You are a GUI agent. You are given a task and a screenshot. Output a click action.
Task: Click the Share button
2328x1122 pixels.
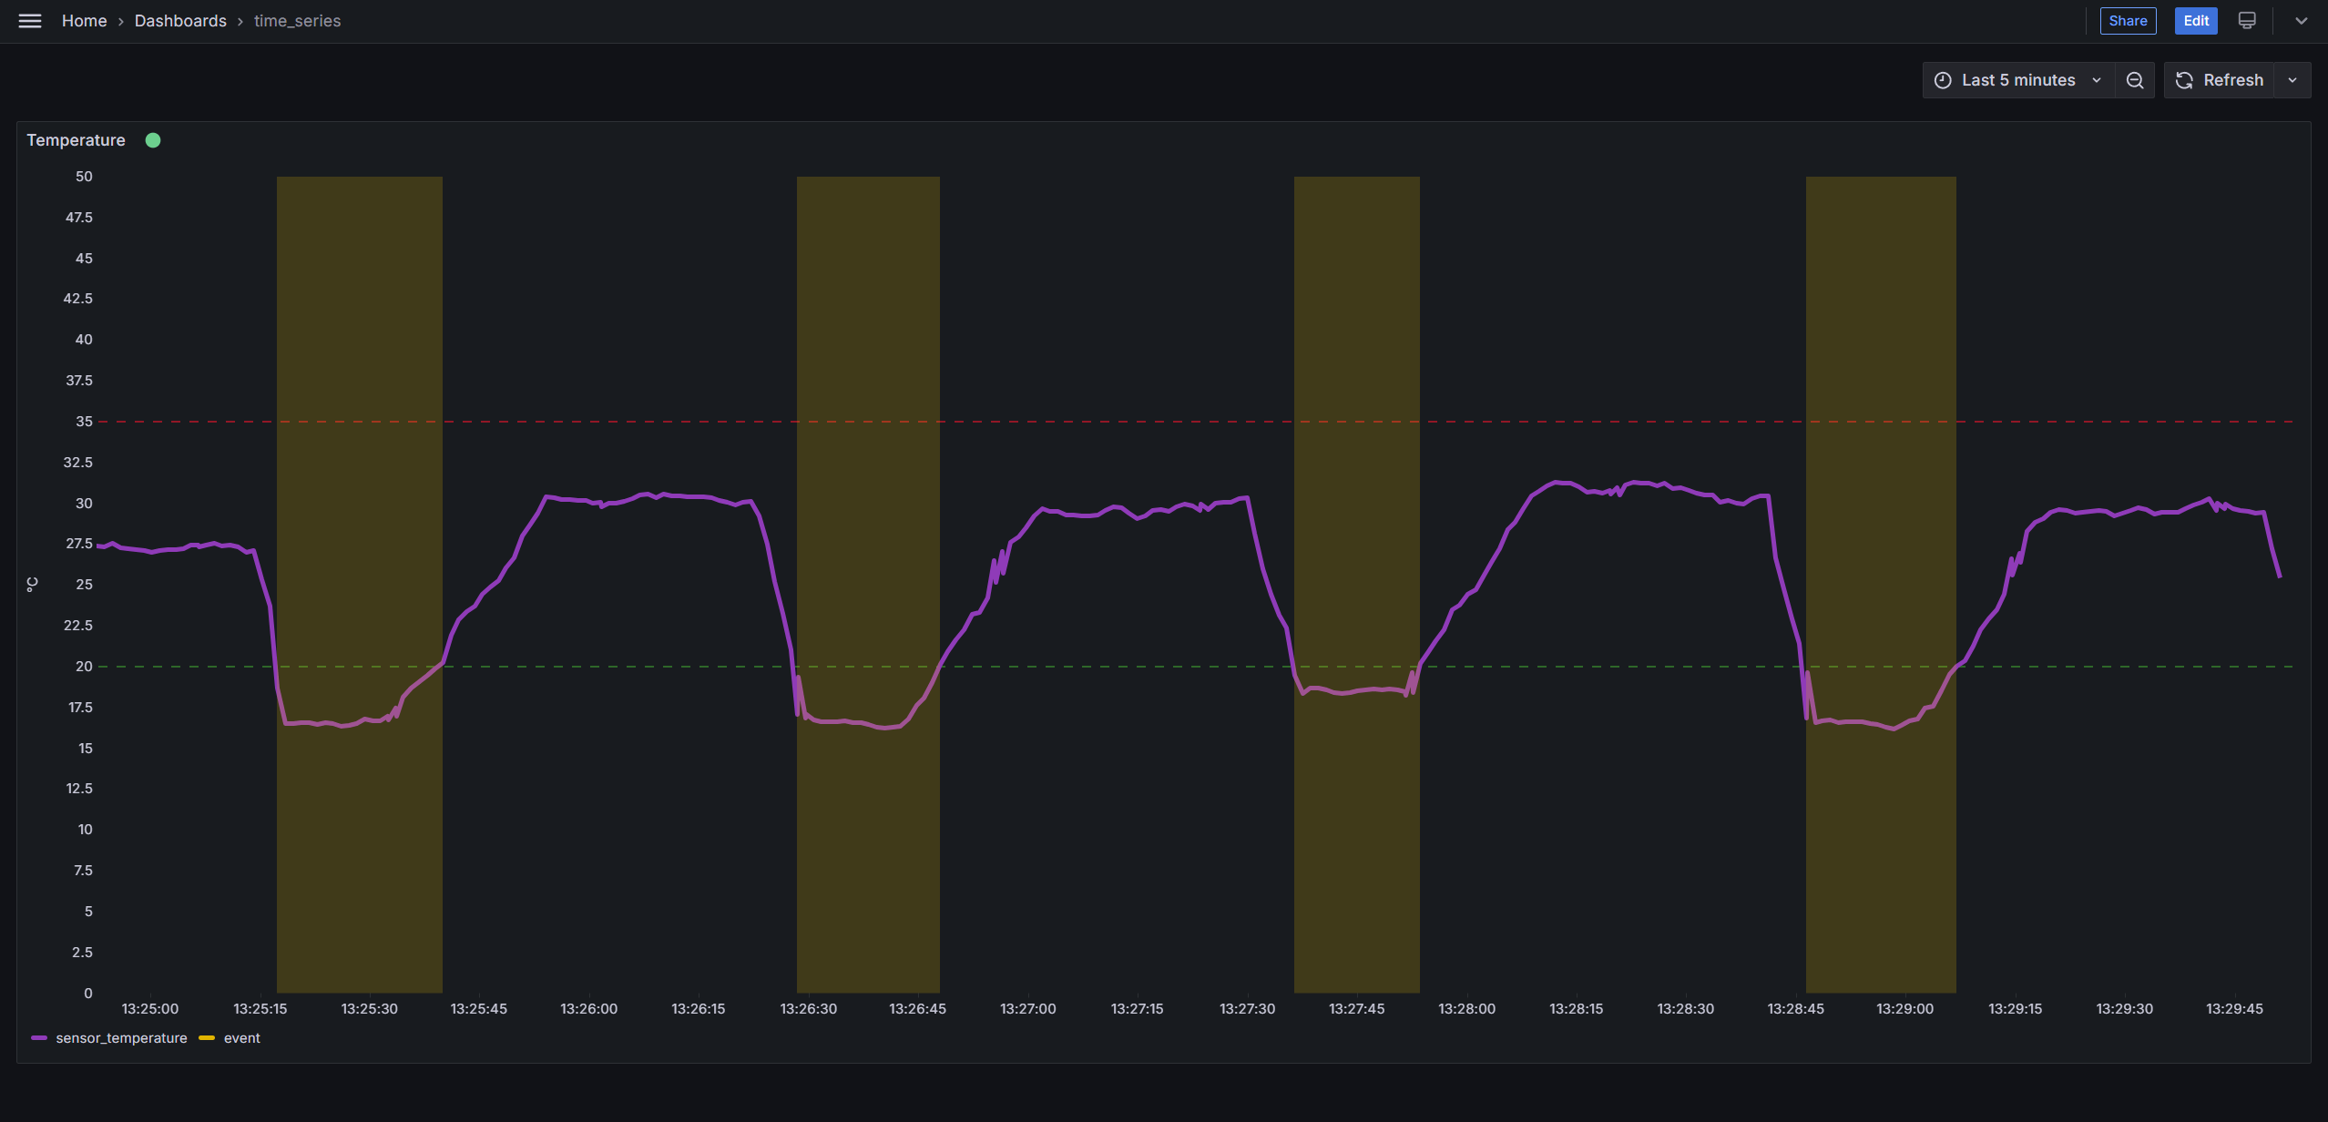(x=2128, y=21)
